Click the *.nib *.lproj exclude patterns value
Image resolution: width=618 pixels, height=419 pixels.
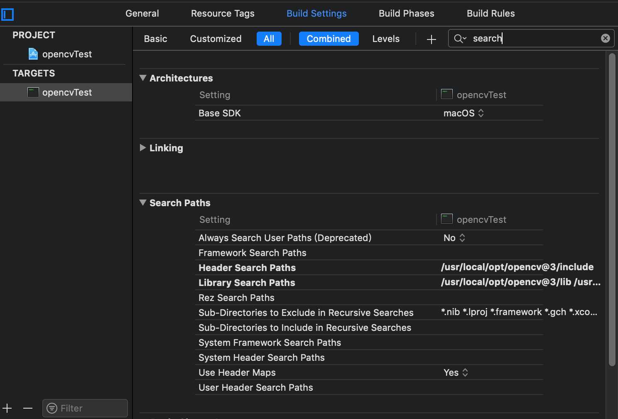tap(519, 312)
